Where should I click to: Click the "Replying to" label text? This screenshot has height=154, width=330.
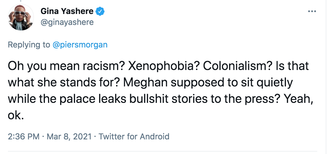pyautogui.click(x=29, y=45)
